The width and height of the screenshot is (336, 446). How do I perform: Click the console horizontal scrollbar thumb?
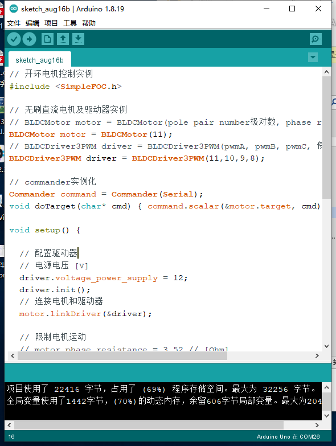coord(149,425)
